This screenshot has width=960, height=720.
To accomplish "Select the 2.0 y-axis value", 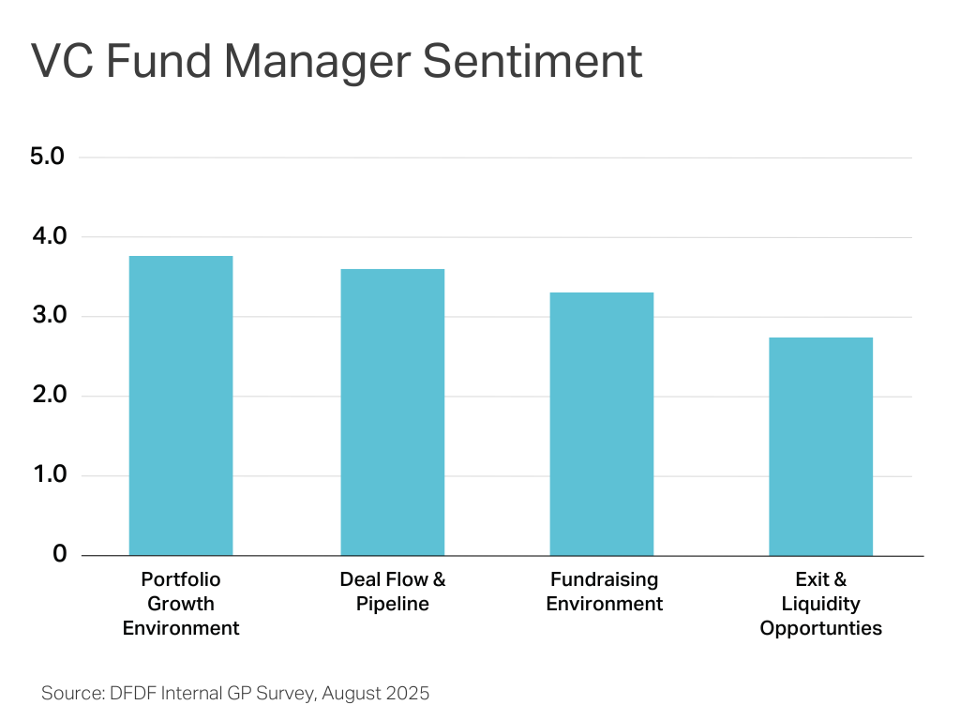I will (x=47, y=396).
